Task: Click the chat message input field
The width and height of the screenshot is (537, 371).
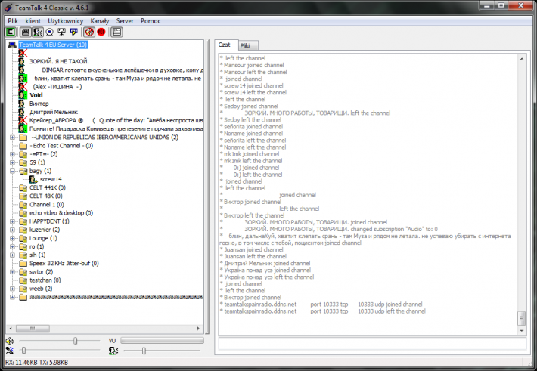Action: (x=372, y=344)
